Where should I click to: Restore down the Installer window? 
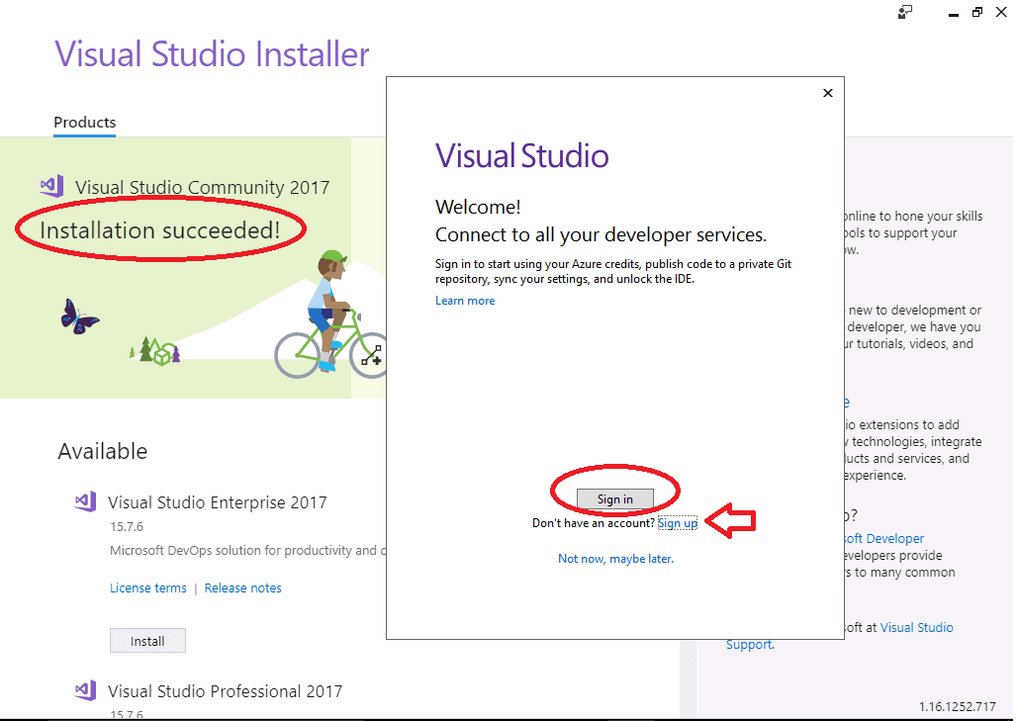click(x=976, y=12)
